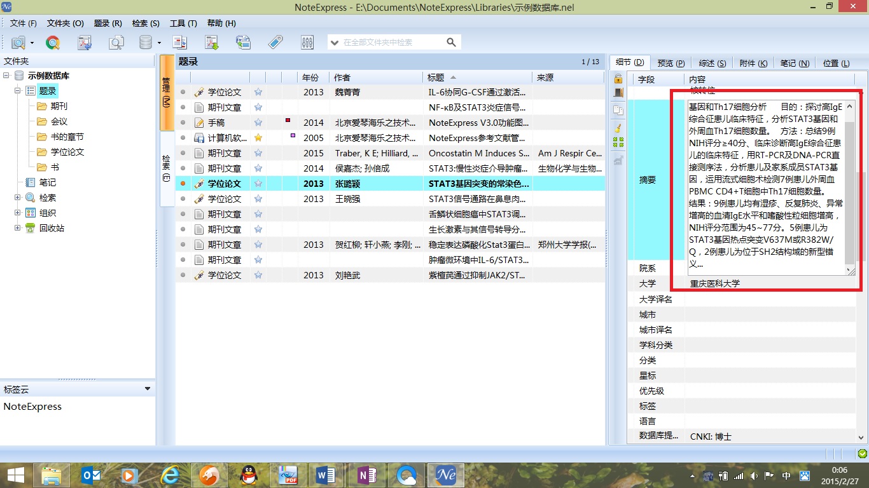This screenshot has height=488, width=869.
Task: Toggle star on the Traber, K E record
Action: coord(258,153)
